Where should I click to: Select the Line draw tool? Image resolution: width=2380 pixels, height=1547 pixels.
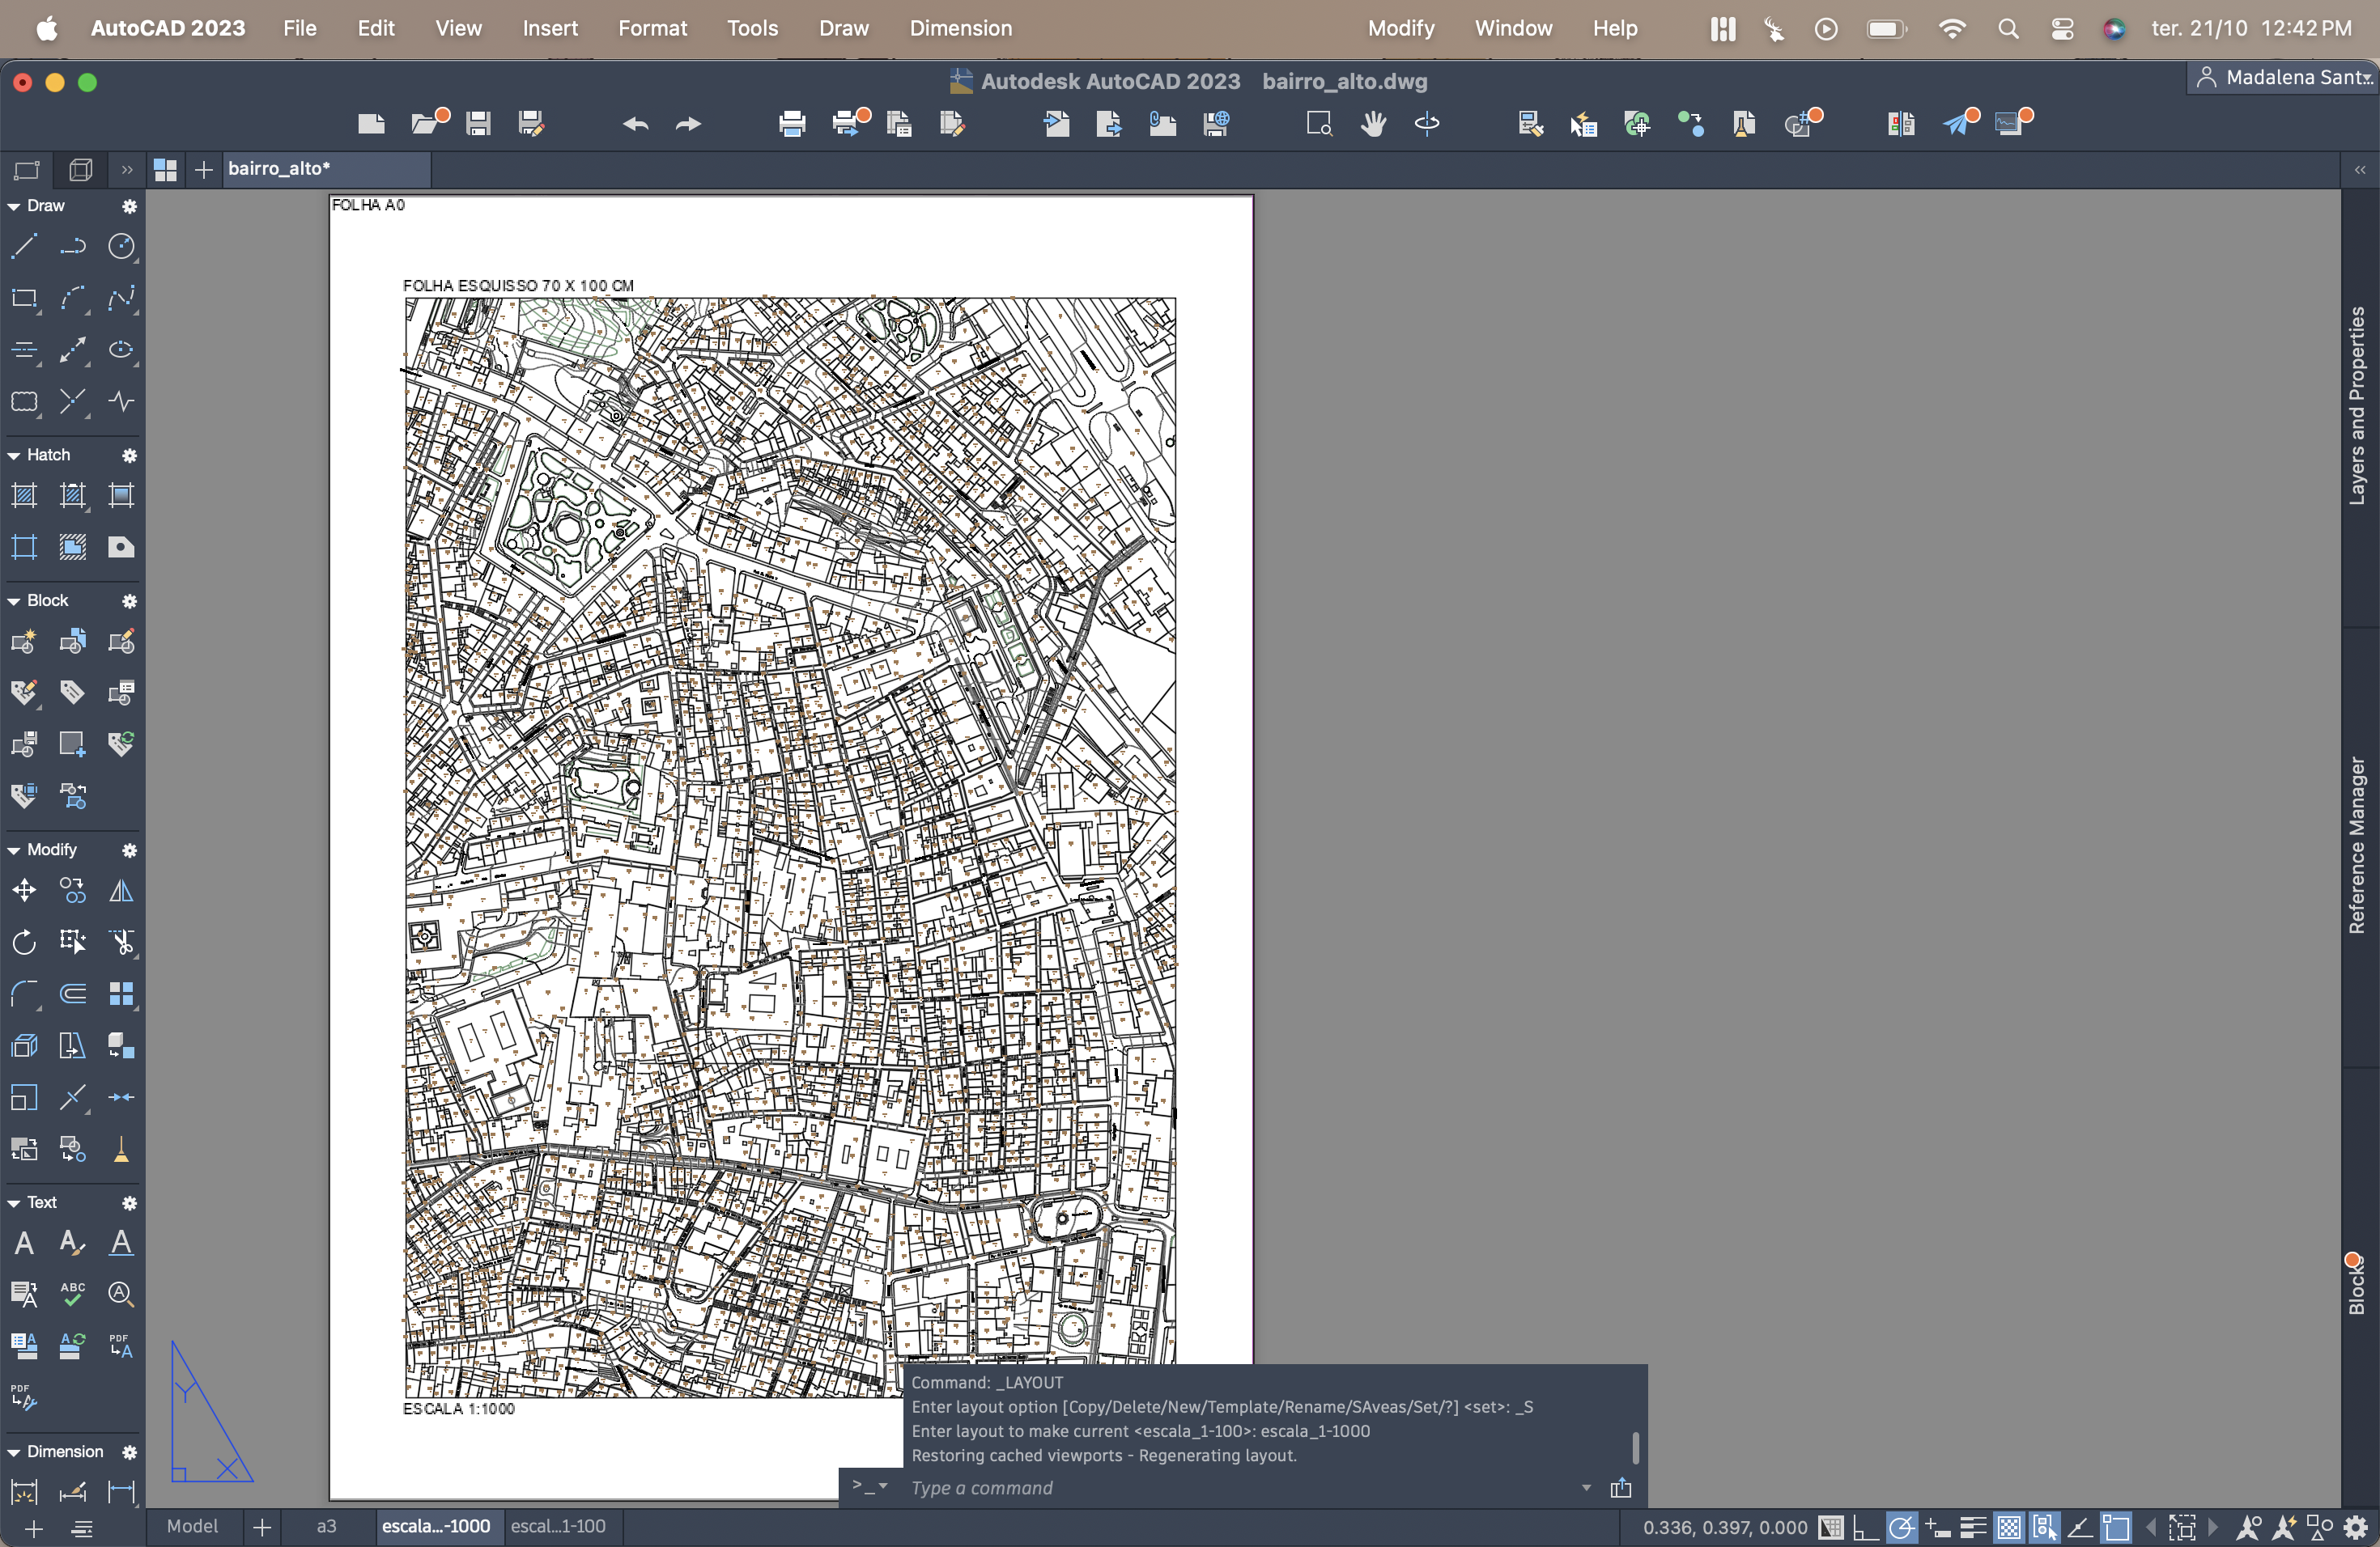click(x=24, y=246)
